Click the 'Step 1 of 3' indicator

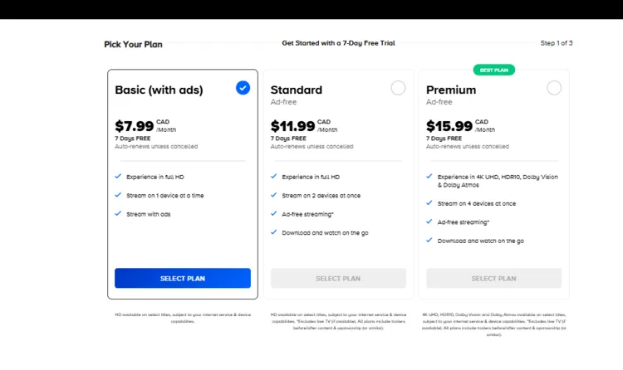coord(557,43)
